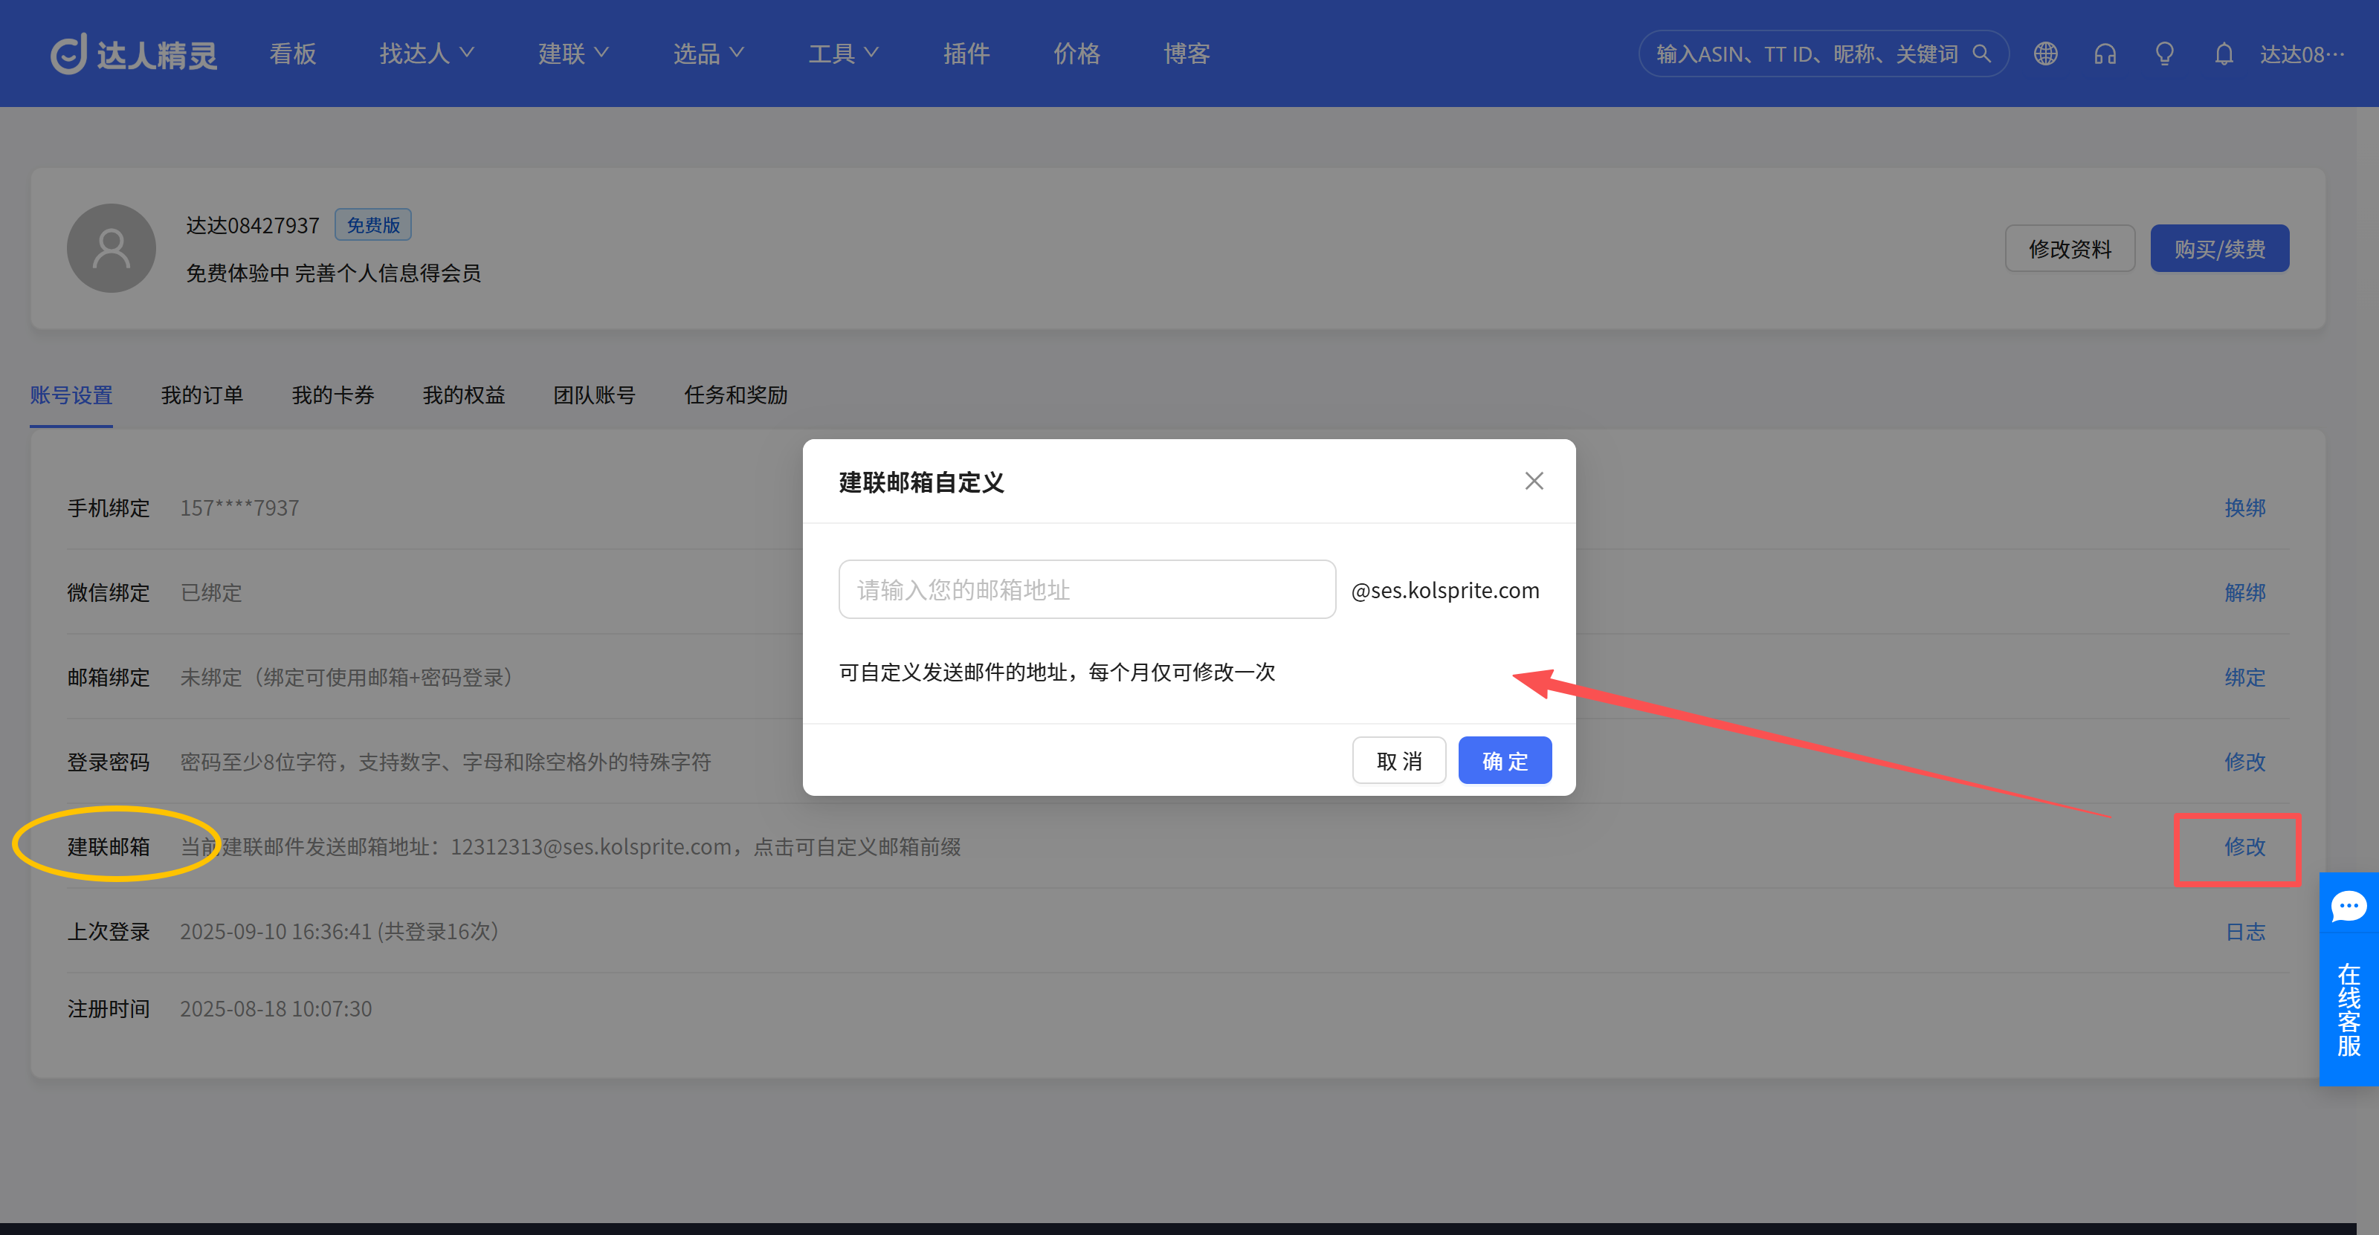Screen dimensions: 2379x1235
Task: Click the lightbulb tips icon
Action: (2165, 54)
